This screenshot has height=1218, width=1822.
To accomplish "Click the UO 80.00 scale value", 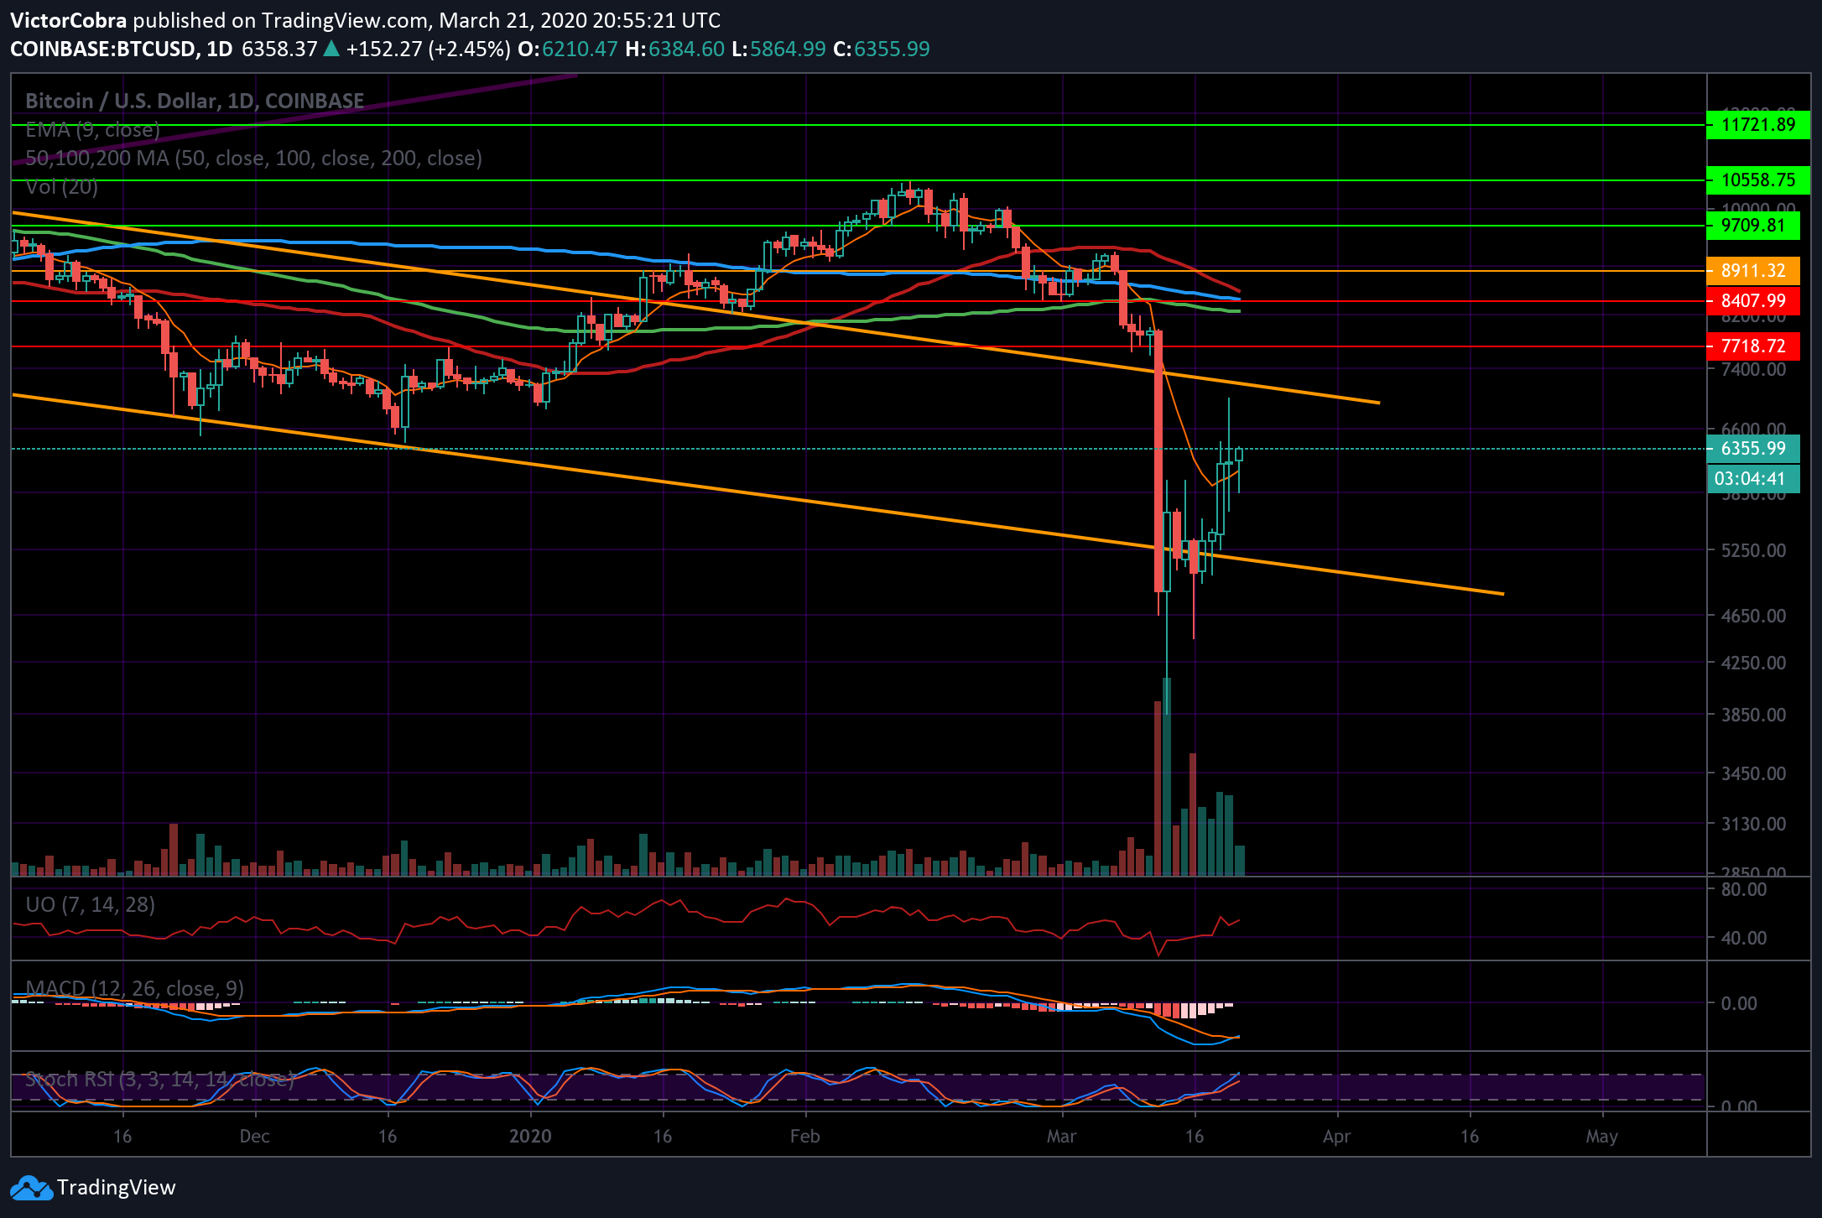I will (1743, 890).
